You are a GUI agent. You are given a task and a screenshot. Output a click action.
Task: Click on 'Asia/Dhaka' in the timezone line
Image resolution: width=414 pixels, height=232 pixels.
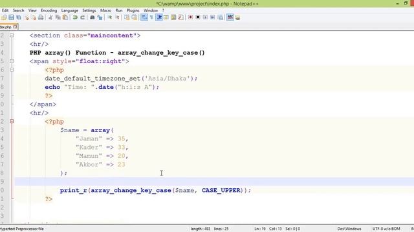[x=168, y=79]
